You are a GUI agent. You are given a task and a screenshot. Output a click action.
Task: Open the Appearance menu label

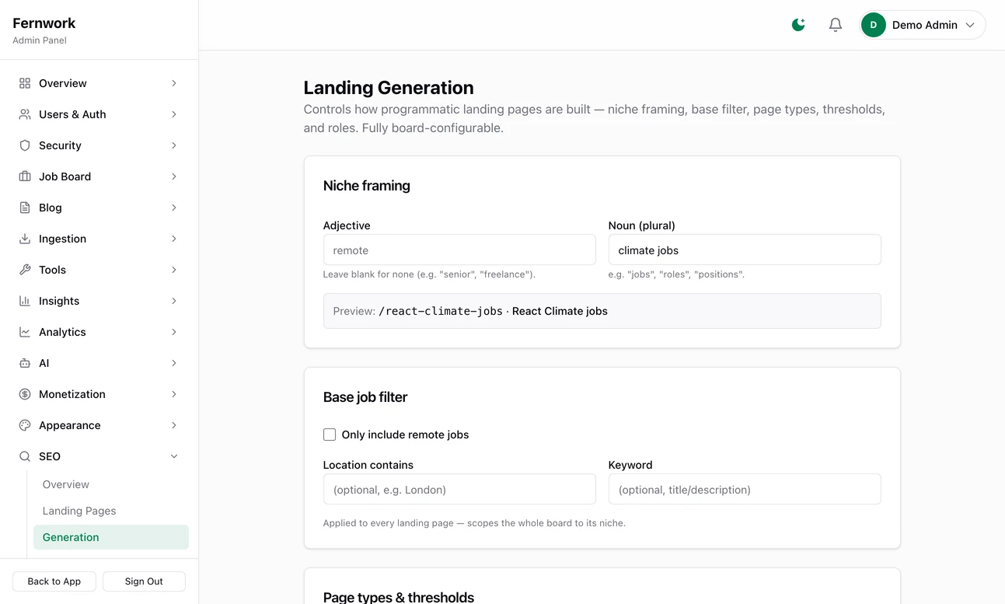coord(70,425)
